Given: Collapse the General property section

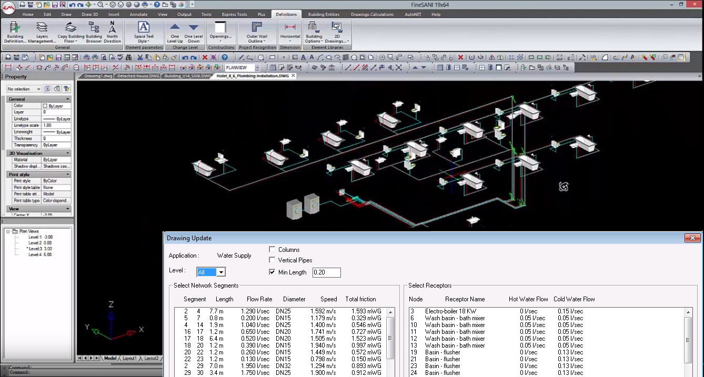Looking at the screenshot, I should tap(68, 99).
